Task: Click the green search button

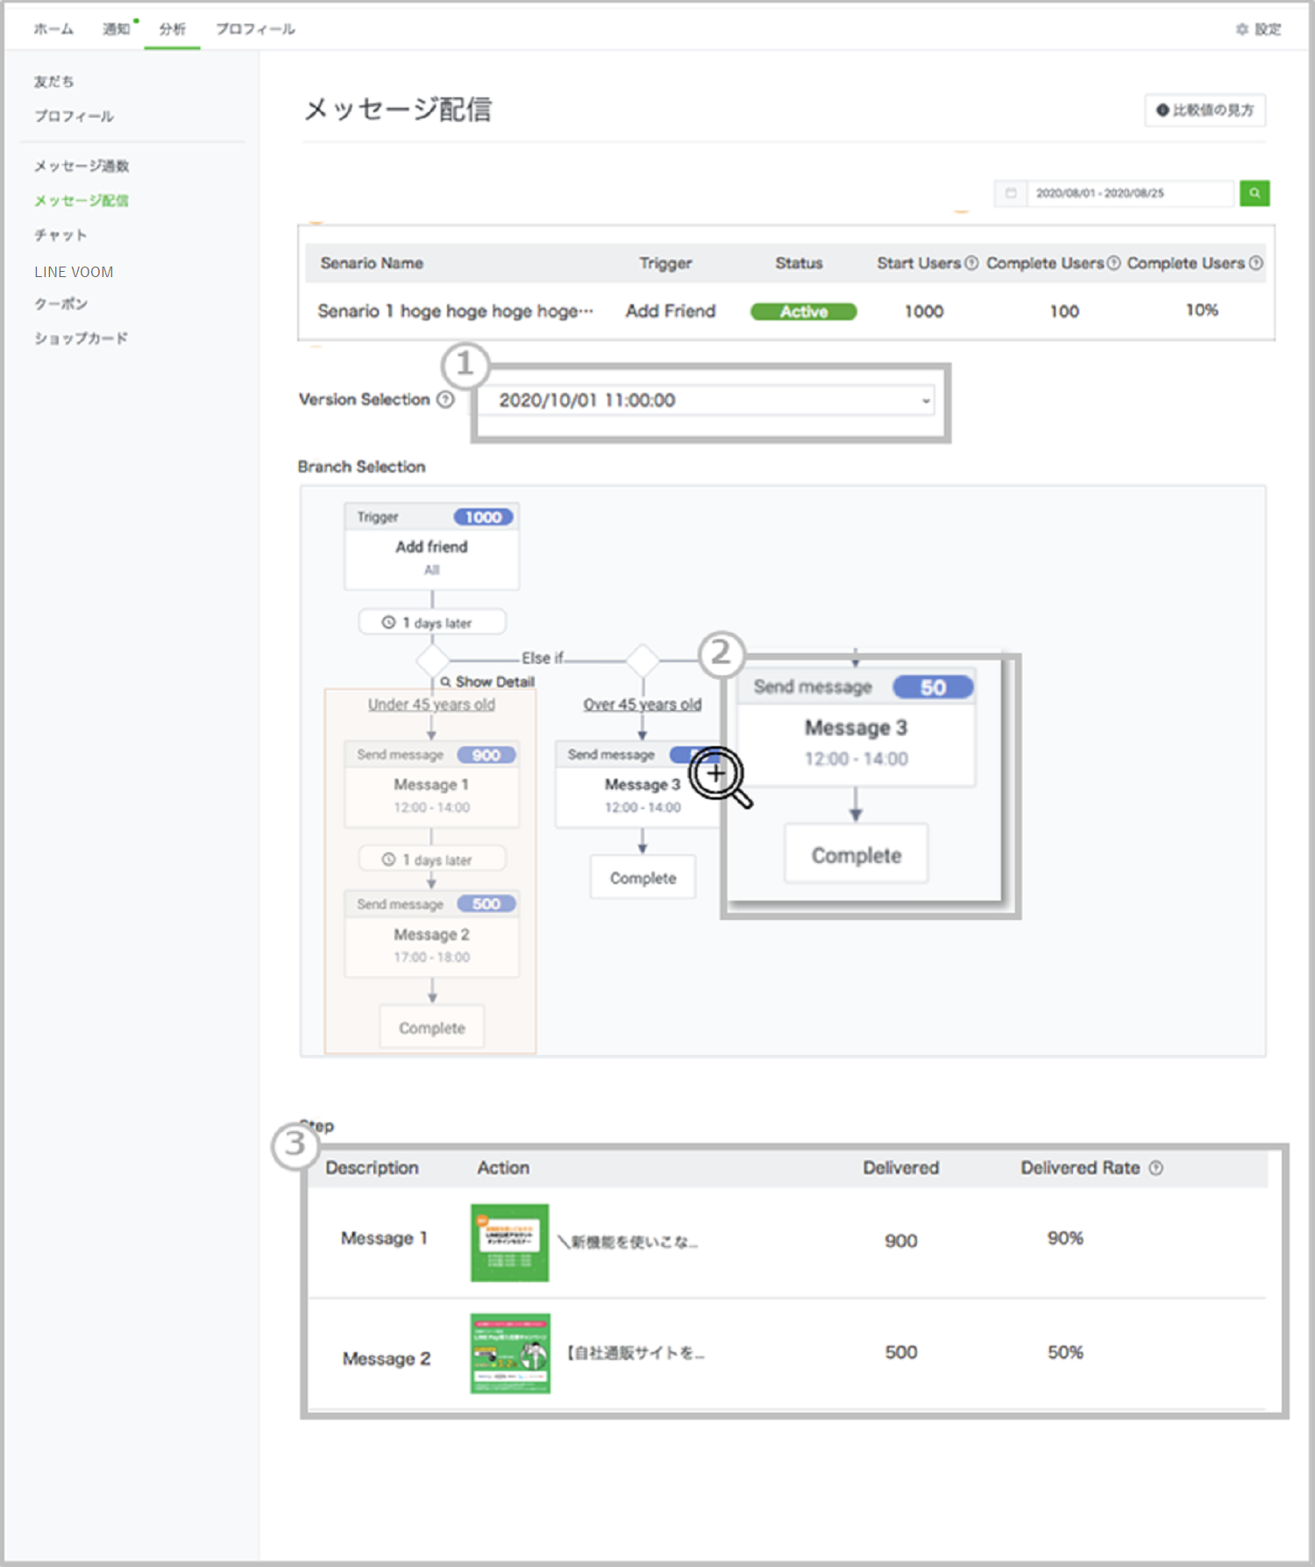Action: pyautogui.click(x=1254, y=193)
